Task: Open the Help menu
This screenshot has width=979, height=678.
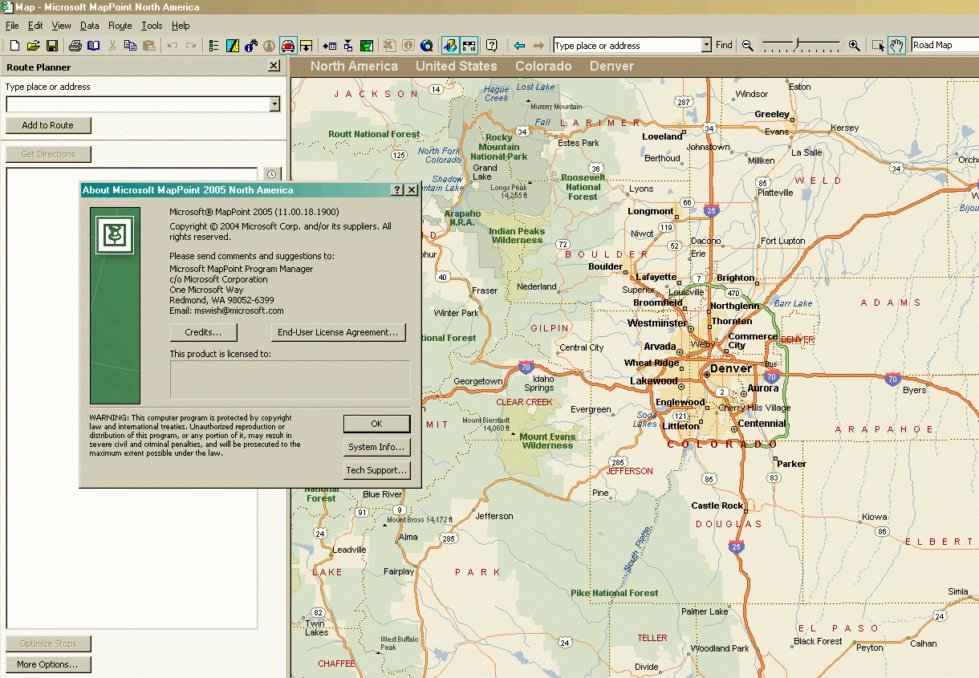Action: click(181, 26)
